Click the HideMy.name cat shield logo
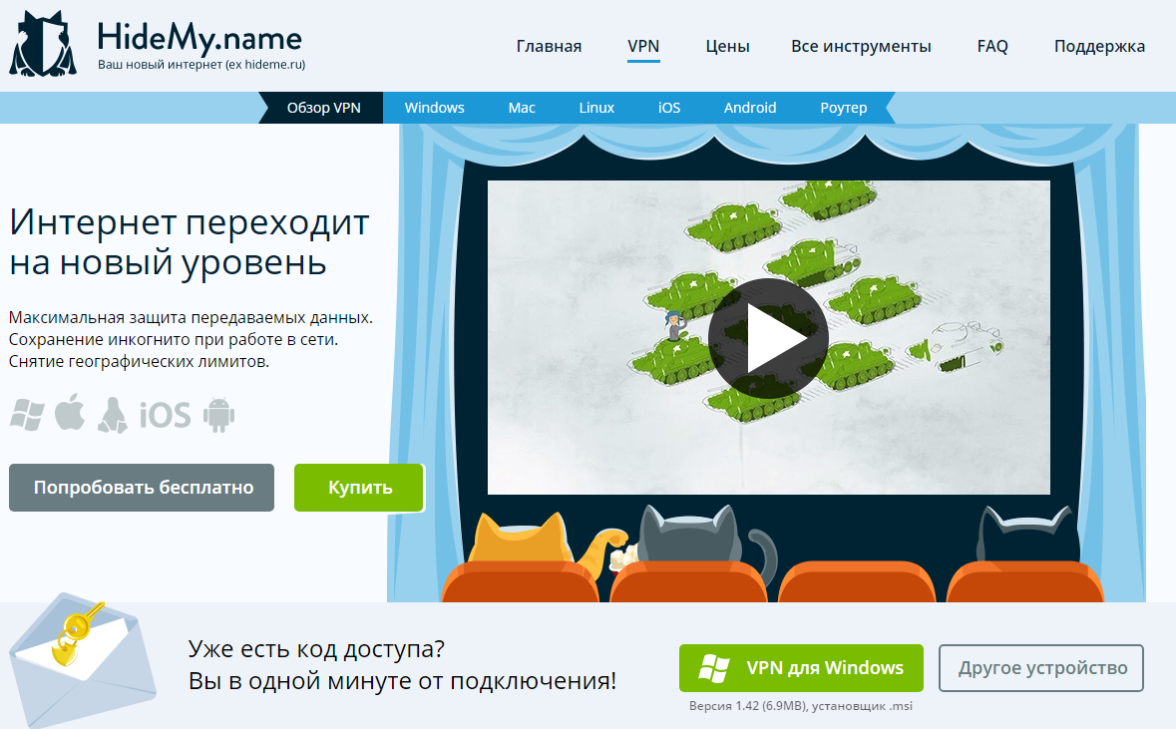The image size is (1176, 729). click(43, 44)
